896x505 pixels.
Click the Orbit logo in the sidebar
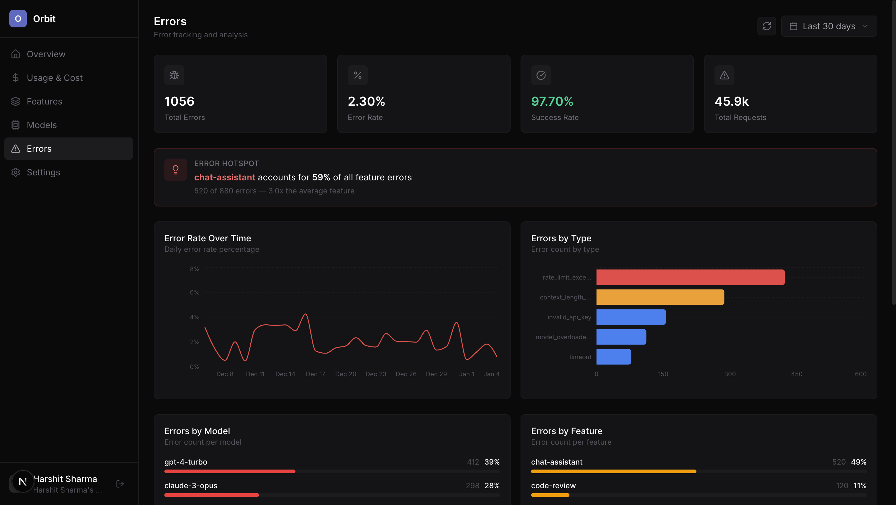[x=18, y=19]
